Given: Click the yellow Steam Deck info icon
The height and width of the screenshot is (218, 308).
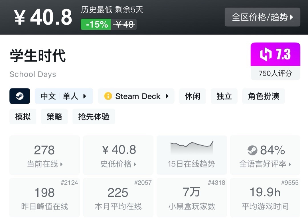Looking at the screenshot, I should click(108, 96).
